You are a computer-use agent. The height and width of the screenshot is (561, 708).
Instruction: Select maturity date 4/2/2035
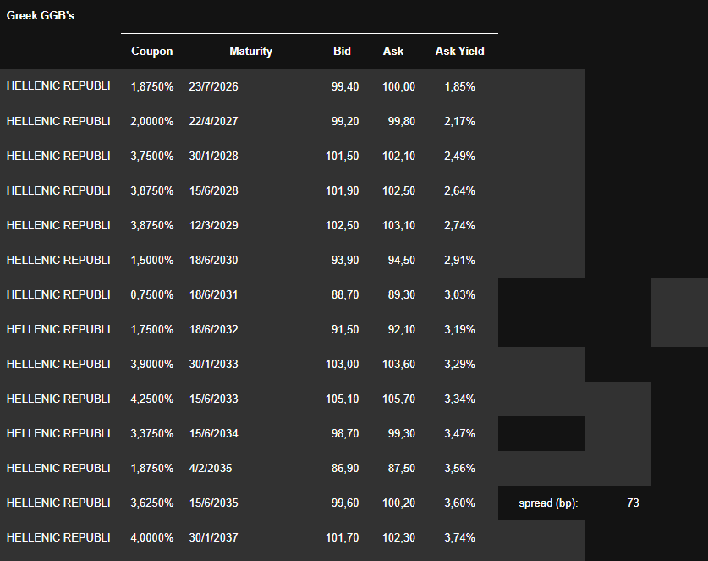click(211, 468)
